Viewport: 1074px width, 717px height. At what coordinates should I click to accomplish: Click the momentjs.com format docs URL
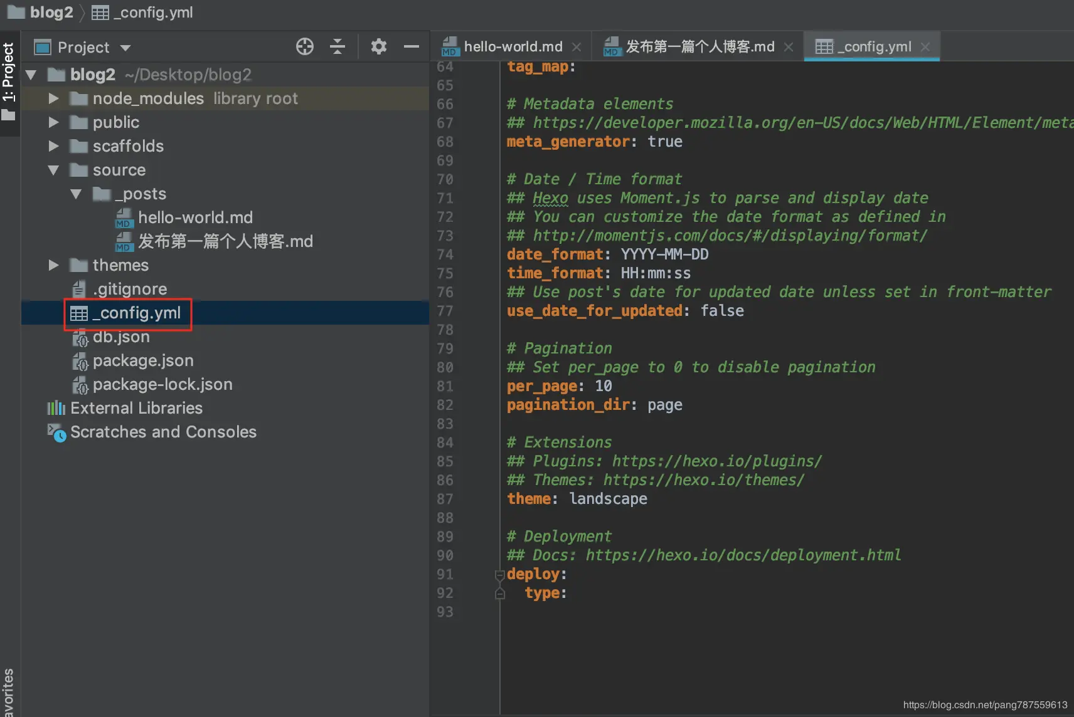point(730,236)
